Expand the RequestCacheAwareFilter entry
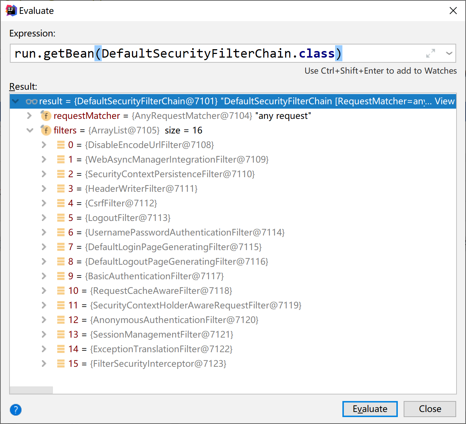Screen dimensions: 466x424 [x=44, y=291]
